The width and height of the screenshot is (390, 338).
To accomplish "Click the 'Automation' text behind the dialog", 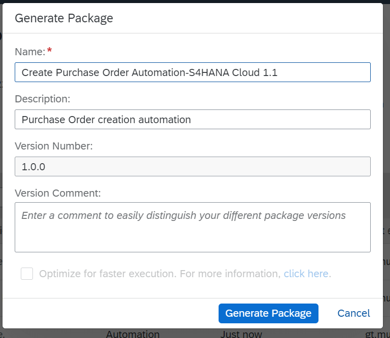I will (x=133, y=334).
